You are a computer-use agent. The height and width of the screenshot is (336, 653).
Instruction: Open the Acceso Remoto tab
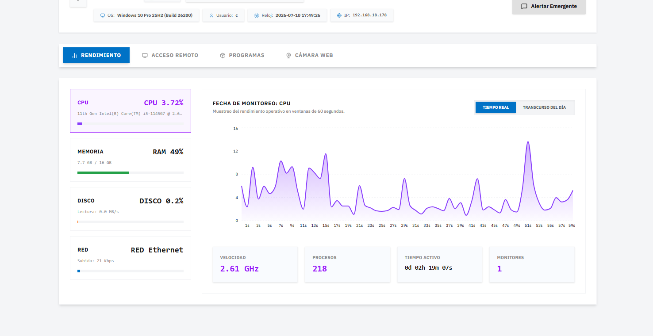170,55
